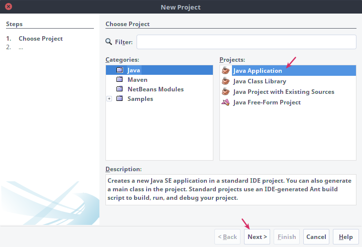This screenshot has height=247, width=362.
Task: Click into the Filter text field
Action: click(x=247, y=42)
